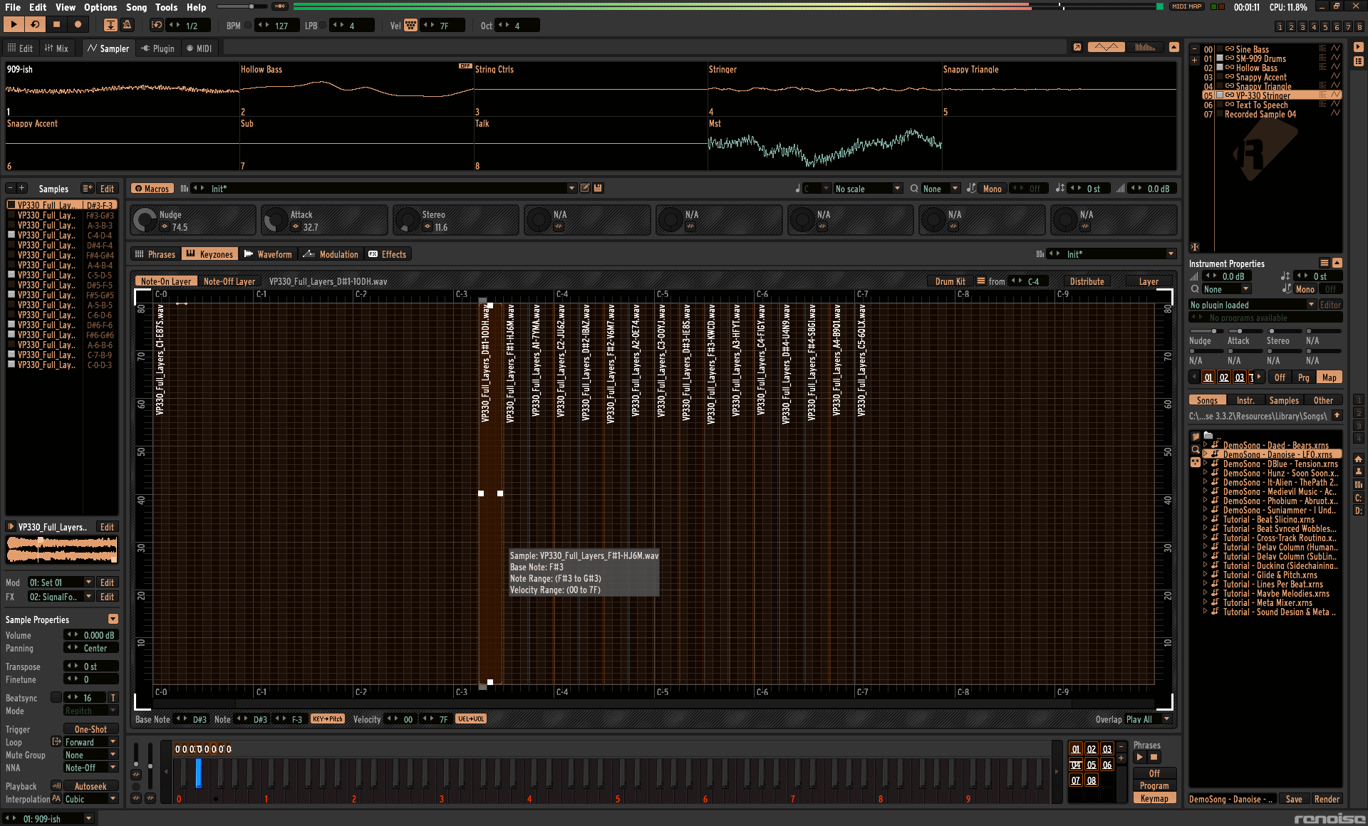Click the disk browser home icon
This screenshot has height=826, width=1368.
click(1358, 459)
